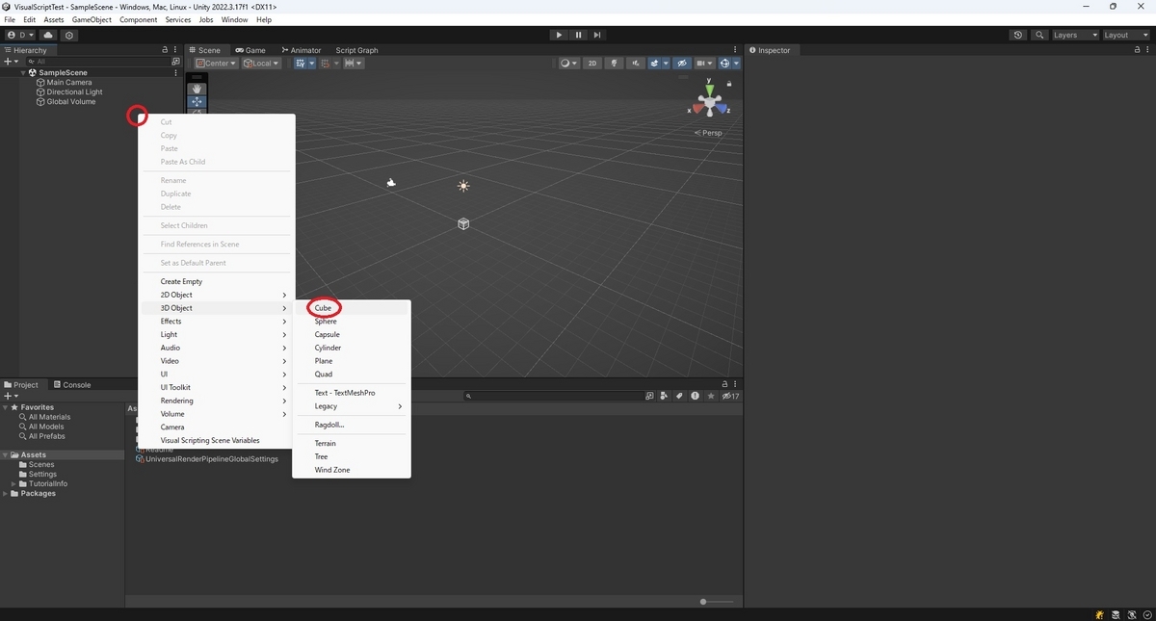The height and width of the screenshot is (621, 1156).
Task: Open the shading draw mode dropdown
Action: (x=569, y=64)
